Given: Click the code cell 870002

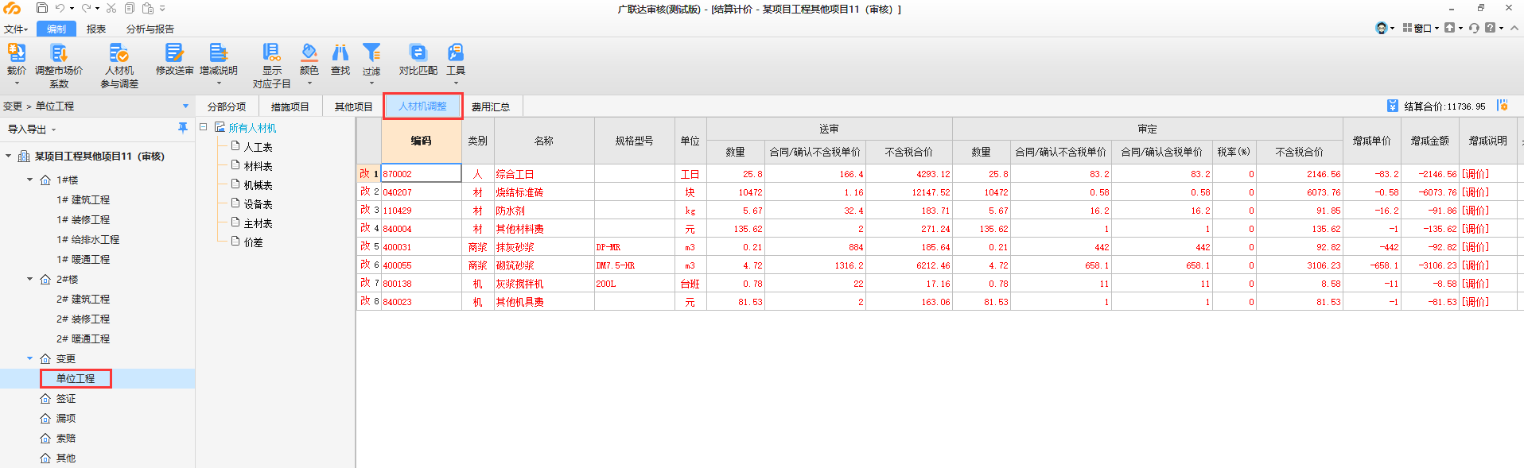Looking at the screenshot, I should coord(421,174).
